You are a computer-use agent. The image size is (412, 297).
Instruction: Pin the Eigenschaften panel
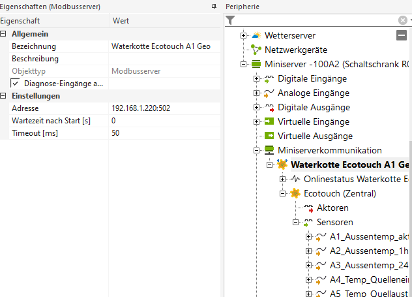pyautogui.click(x=214, y=6)
